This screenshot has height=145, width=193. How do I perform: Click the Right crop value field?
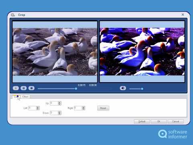point(78,108)
